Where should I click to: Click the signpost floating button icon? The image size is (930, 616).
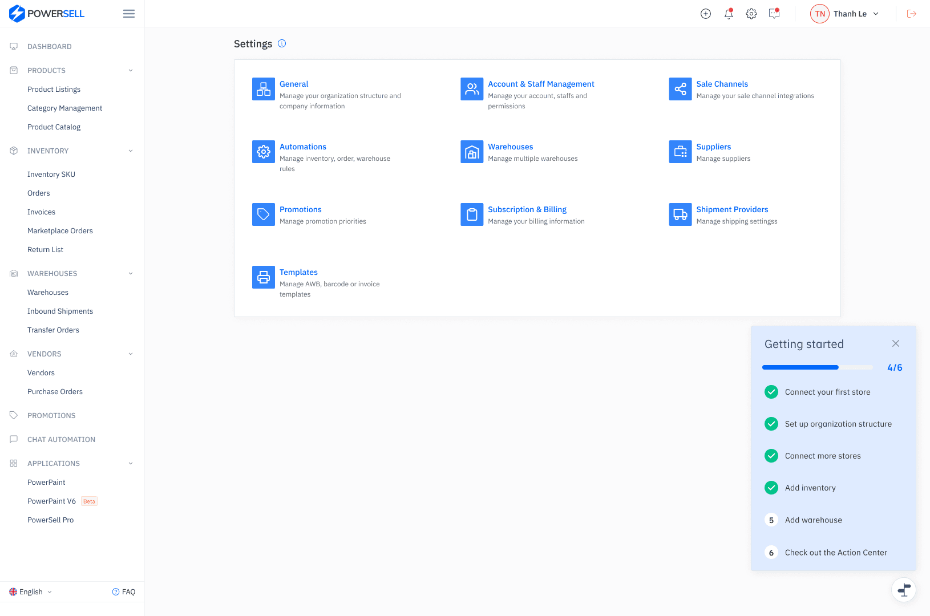point(904,590)
